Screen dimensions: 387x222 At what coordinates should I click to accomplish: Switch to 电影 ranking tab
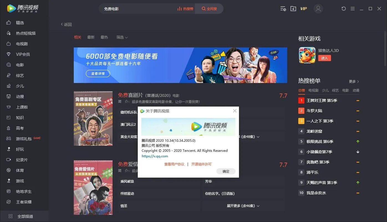pyautogui.click(x=346, y=90)
